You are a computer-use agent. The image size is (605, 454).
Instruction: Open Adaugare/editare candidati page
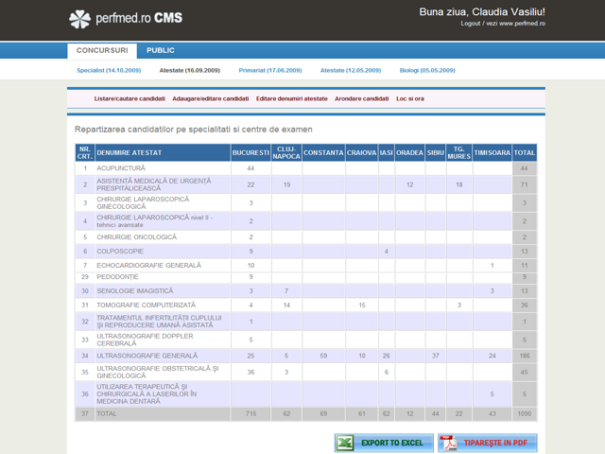[x=211, y=98]
